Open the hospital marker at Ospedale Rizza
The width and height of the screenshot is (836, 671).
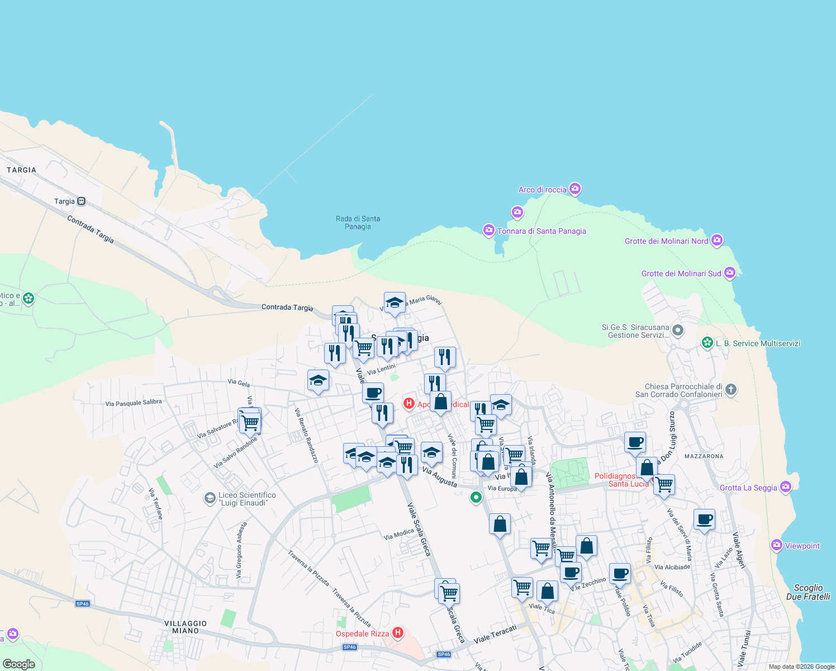click(397, 632)
